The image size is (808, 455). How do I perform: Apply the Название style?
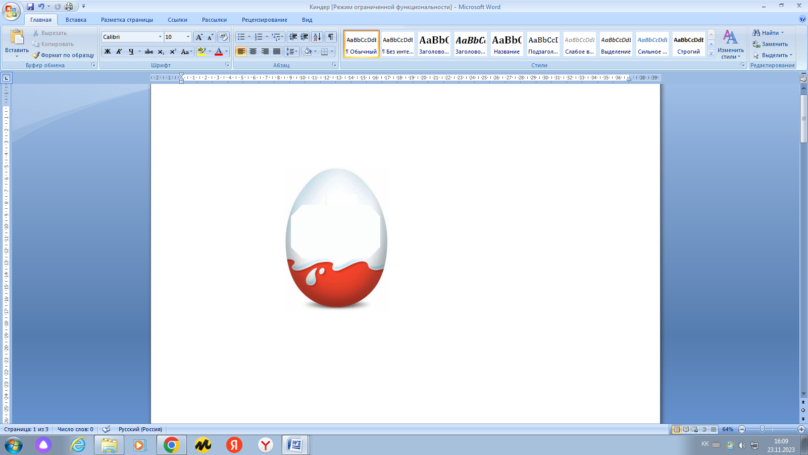[507, 44]
